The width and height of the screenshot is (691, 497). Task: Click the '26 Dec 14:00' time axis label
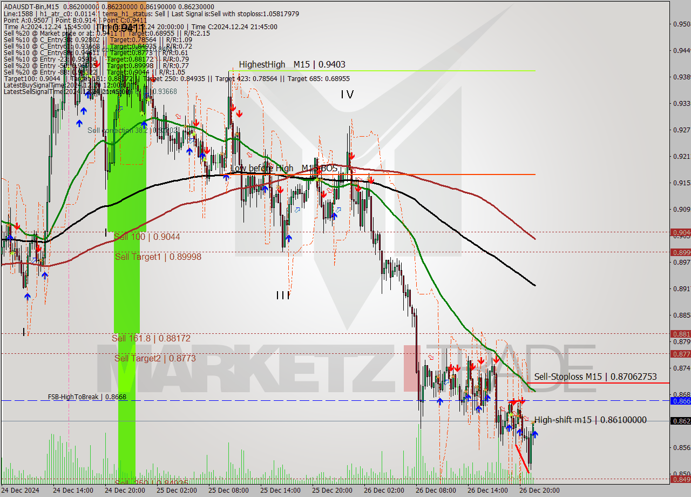487,491
